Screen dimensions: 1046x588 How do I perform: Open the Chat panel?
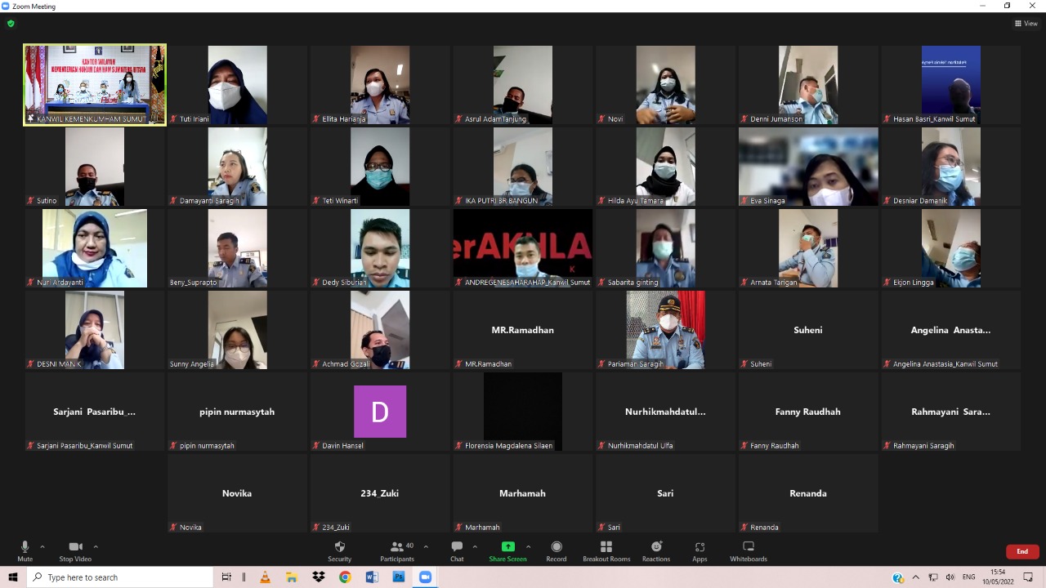(x=457, y=550)
